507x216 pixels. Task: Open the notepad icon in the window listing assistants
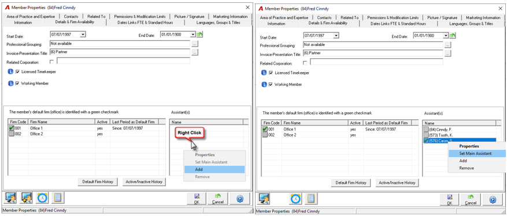point(311,199)
